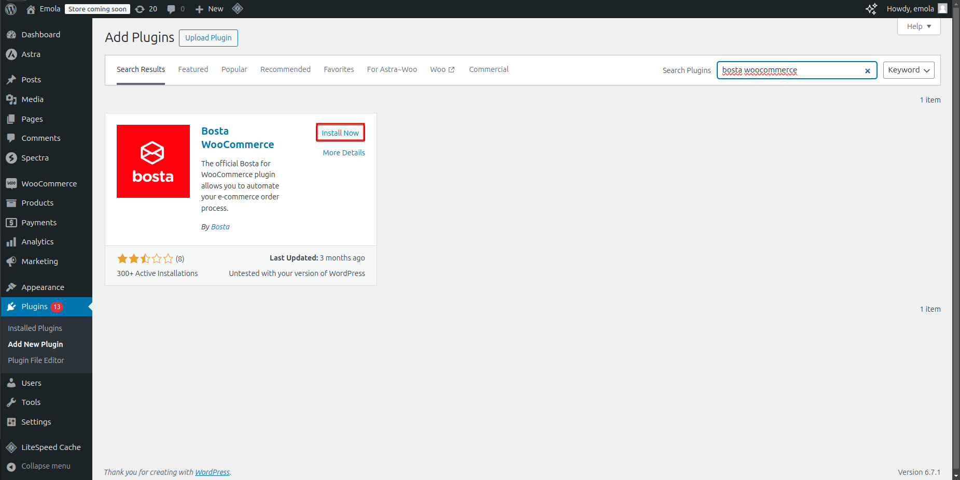Click the Payments dollar icon
This screenshot has width=960, height=480.
point(11,223)
